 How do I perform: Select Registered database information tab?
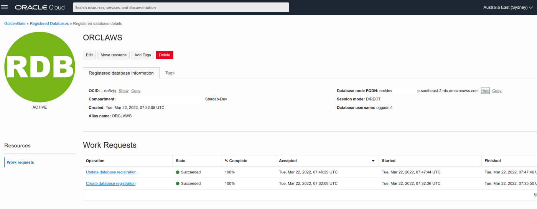[121, 73]
